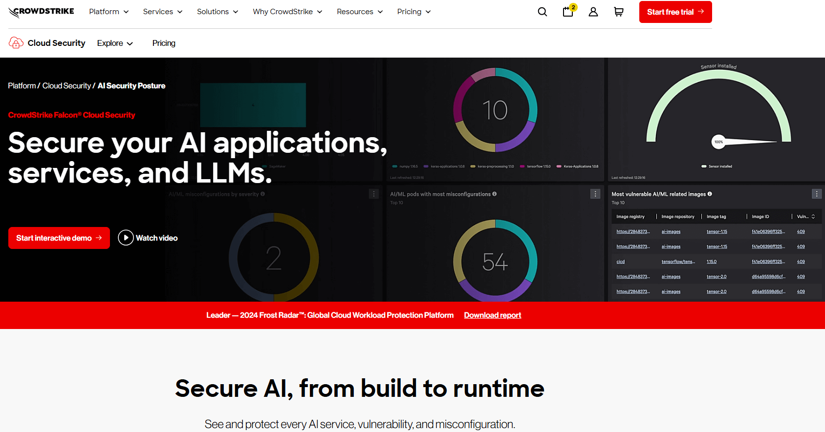Expand the Services menu
825x432 pixels.
pos(163,12)
